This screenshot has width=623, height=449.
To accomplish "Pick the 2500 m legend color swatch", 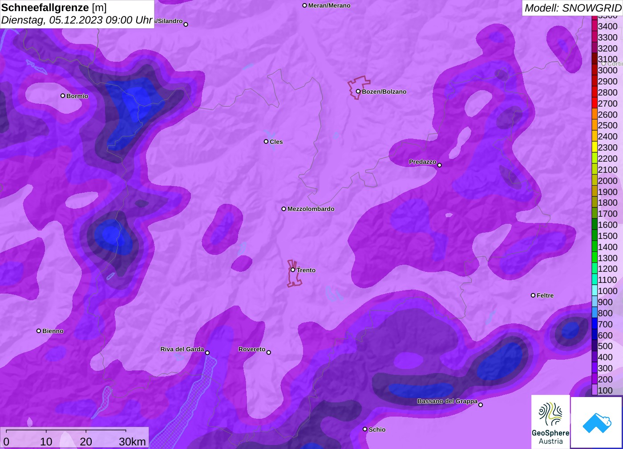I will tap(595, 125).
